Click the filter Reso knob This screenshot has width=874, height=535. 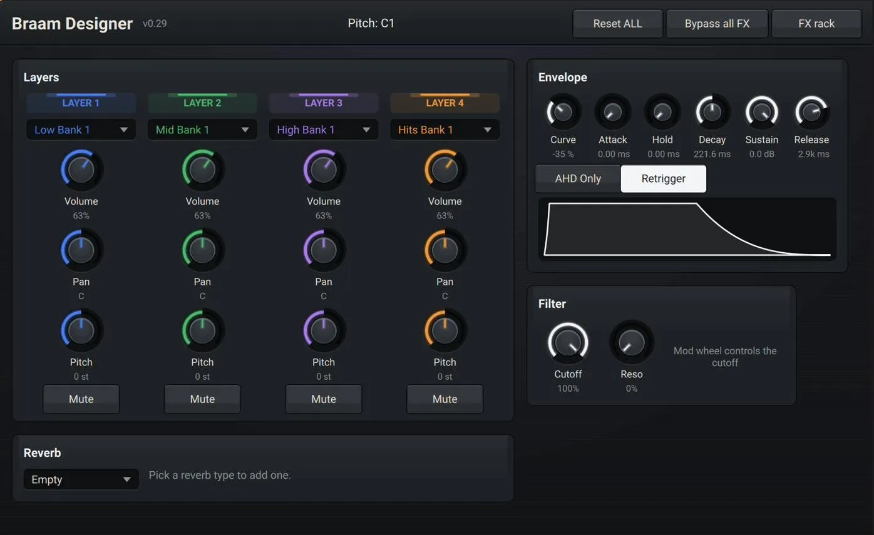[x=632, y=343]
